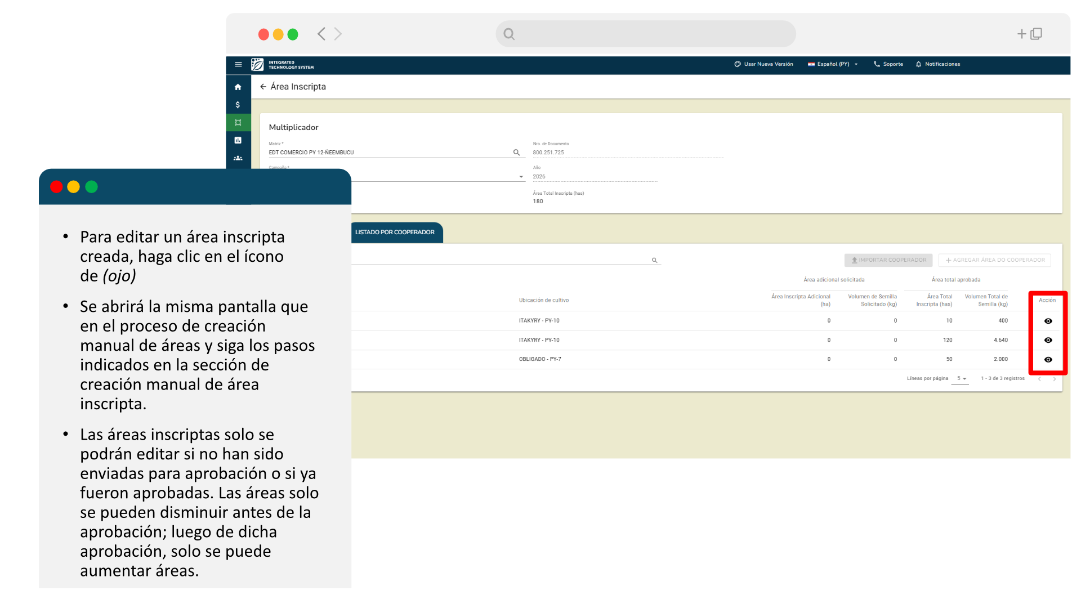Click the 2.000 seed volume cell
This screenshot has height=608, width=1081.
1000,359
